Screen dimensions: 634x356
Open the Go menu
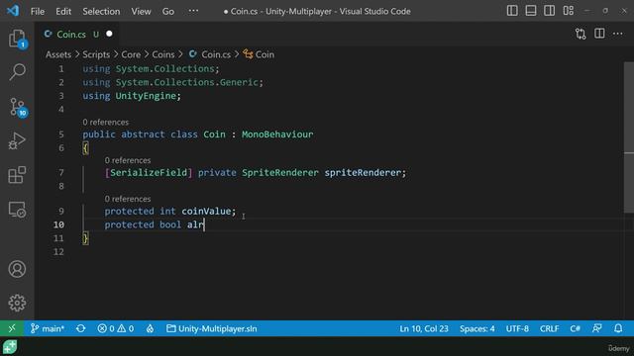167,11
